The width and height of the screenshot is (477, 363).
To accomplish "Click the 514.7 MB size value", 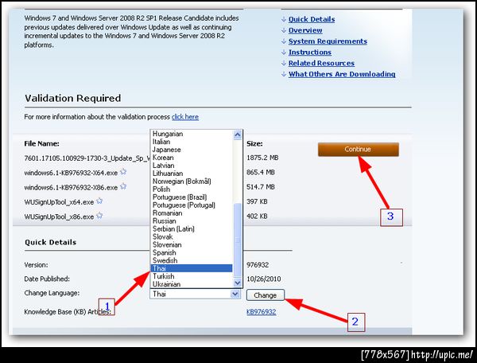I will point(261,187).
